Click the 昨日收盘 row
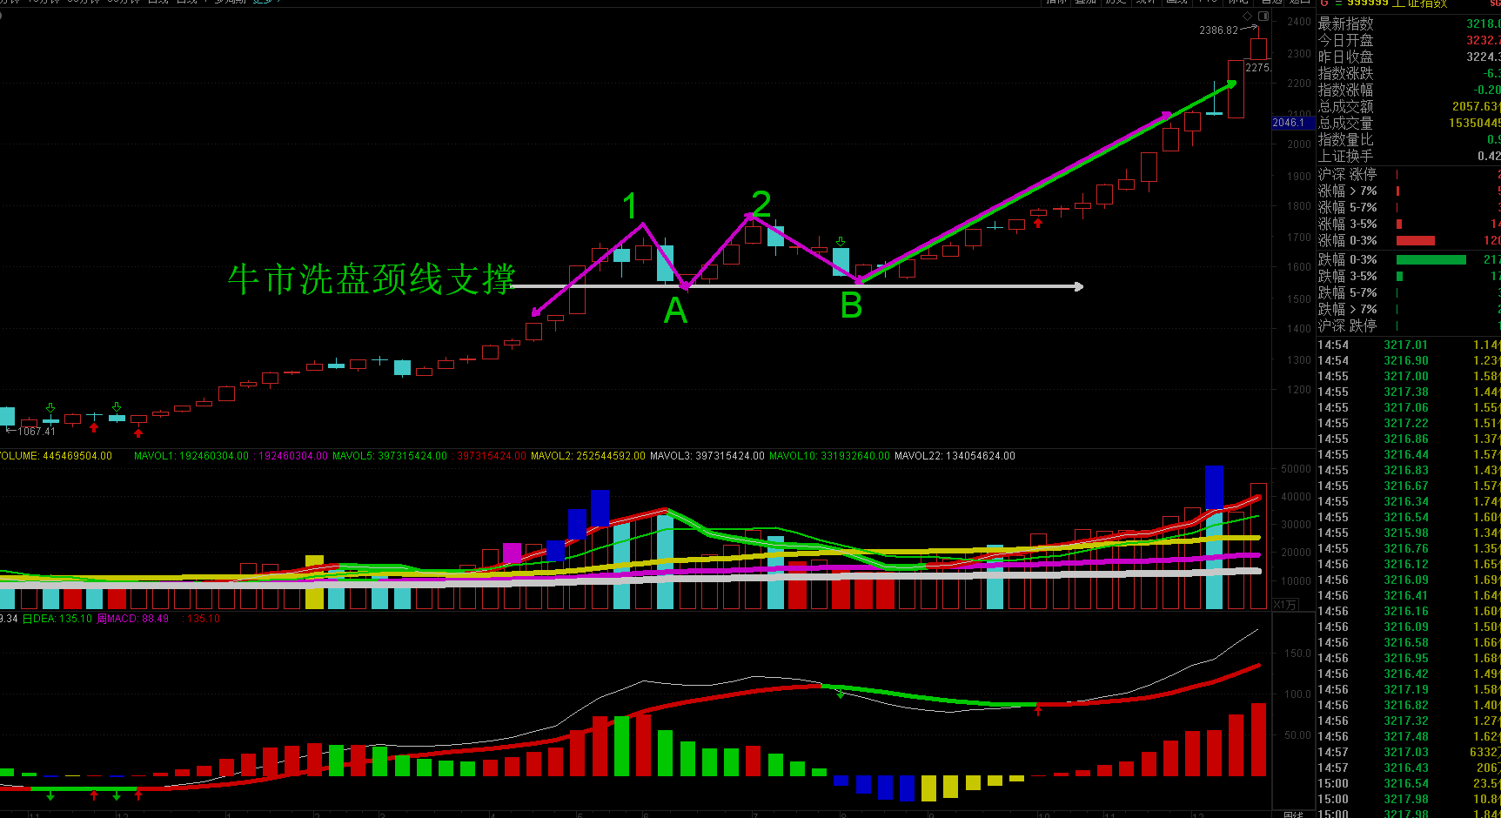Viewport: 1501px width, 818px height. point(1409,57)
